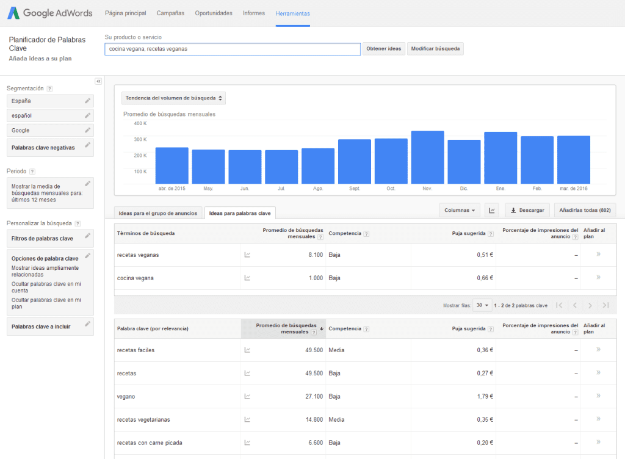Add recetas con carne picada to plan
625x459 pixels.
[598, 442]
